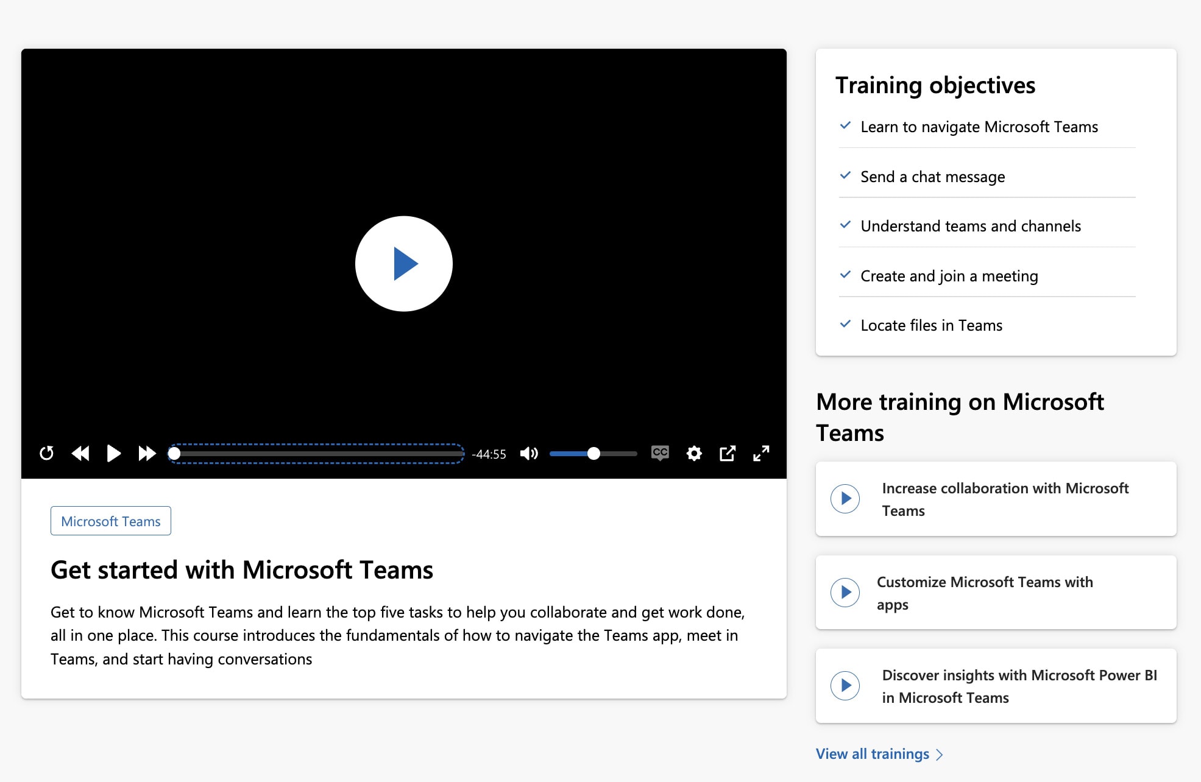The image size is (1201, 782).
Task: Click play icon on Increase collaboration card
Action: (x=845, y=499)
